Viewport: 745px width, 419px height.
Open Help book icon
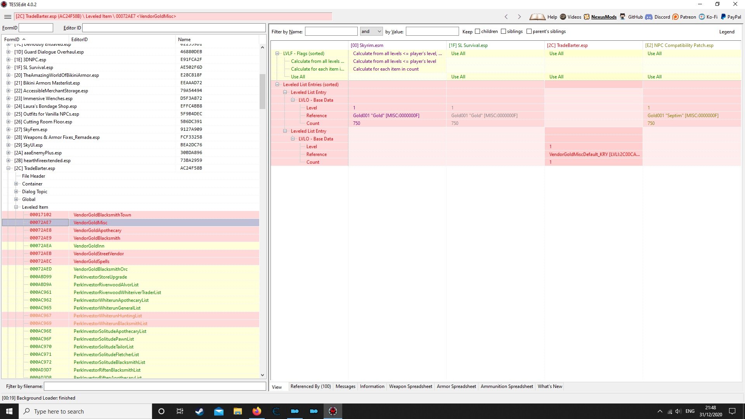pyautogui.click(x=537, y=17)
